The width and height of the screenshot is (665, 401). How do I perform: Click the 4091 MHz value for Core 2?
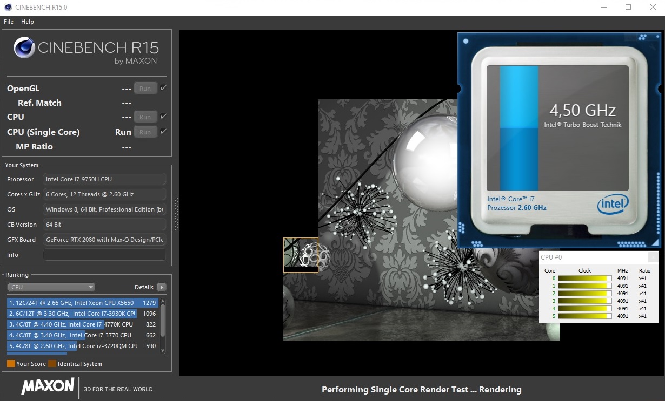[623, 294]
